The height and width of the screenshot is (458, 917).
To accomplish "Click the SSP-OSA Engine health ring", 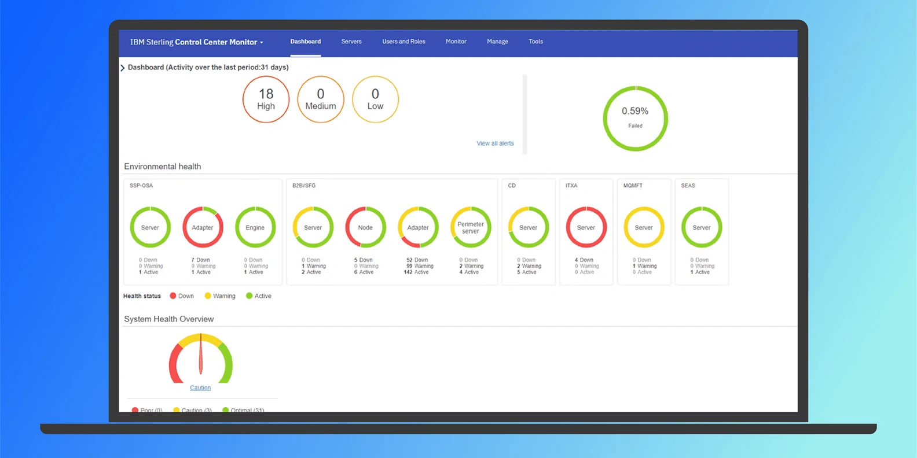I will pos(255,227).
